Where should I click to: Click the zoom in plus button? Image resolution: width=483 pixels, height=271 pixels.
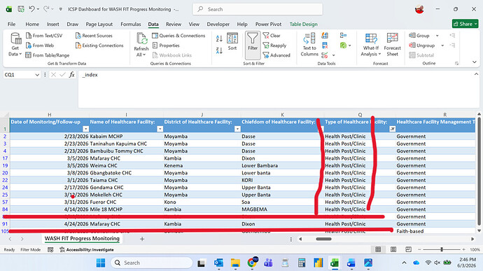(463, 249)
